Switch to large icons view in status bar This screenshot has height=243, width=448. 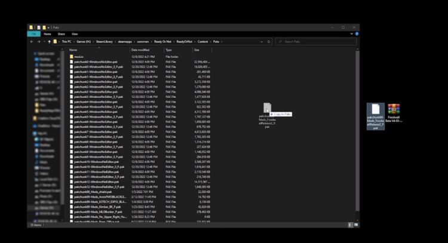click(x=356, y=224)
